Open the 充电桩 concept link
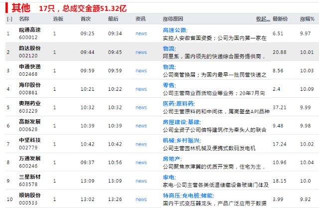This screenshot has width=319, height=208. pyautogui.click(x=190, y=196)
